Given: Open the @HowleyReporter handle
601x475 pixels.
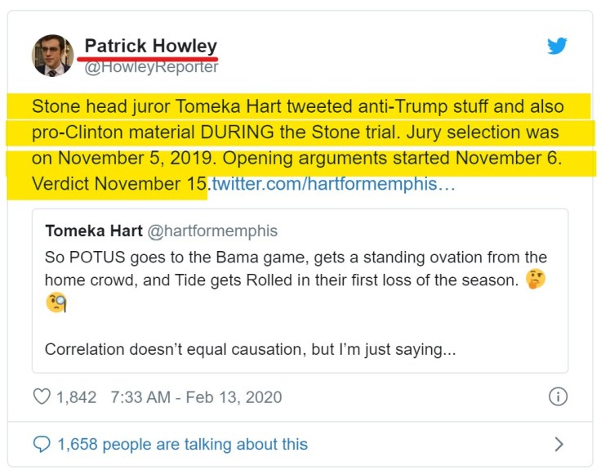Looking at the screenshot, I should point(151,67).
